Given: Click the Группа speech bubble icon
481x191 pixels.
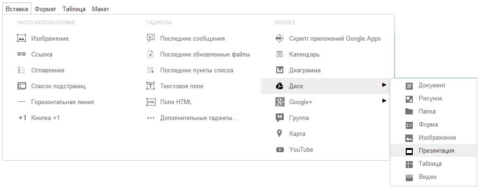Looking at the screenshot, I should 280,118.
